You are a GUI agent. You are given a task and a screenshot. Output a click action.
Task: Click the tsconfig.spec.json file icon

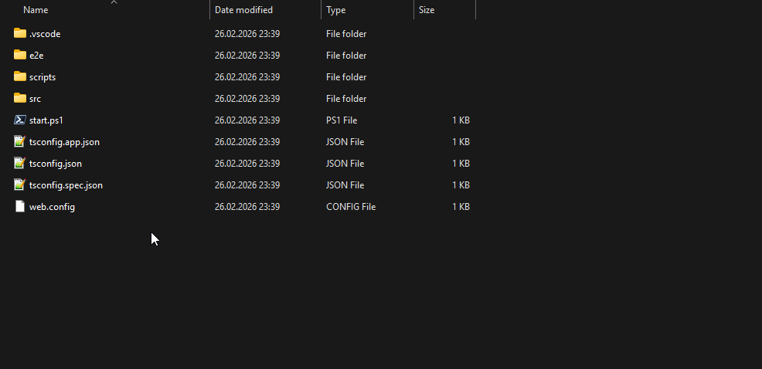click(20, 184)
